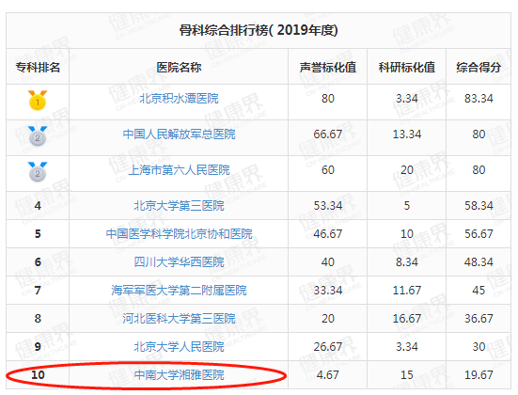The height and width of the screenshot is (395, 518).
Task: Select the 声誉标化值 value 33.34
Action: [328, 291]
